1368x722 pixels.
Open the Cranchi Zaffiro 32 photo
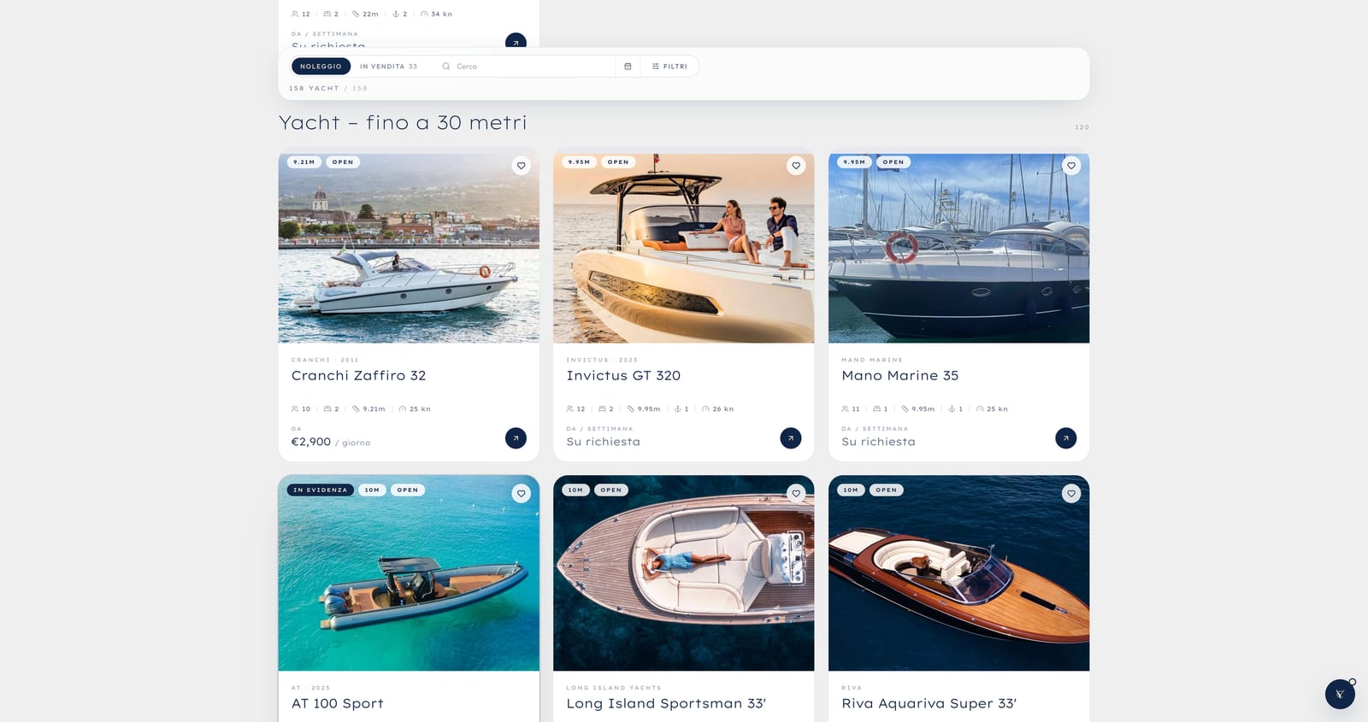coord(409,248)
